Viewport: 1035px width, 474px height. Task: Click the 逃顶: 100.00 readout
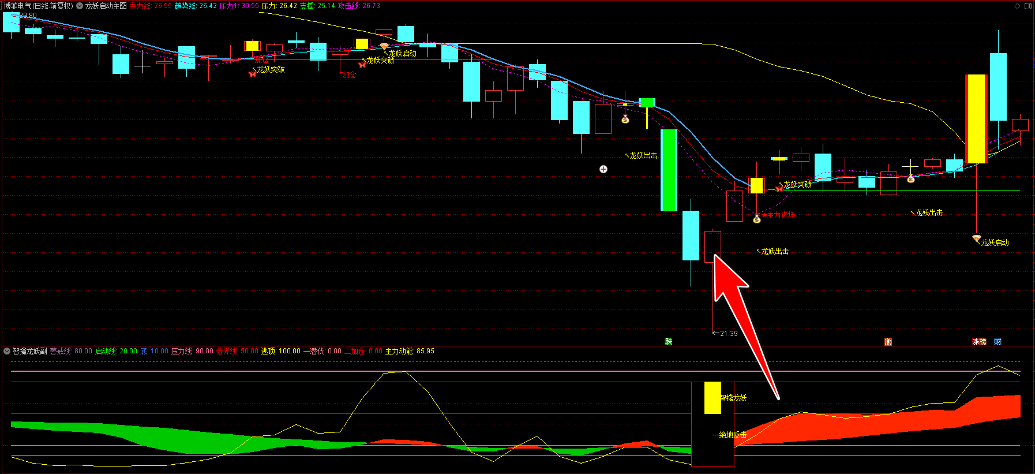(x=280, y=351)
